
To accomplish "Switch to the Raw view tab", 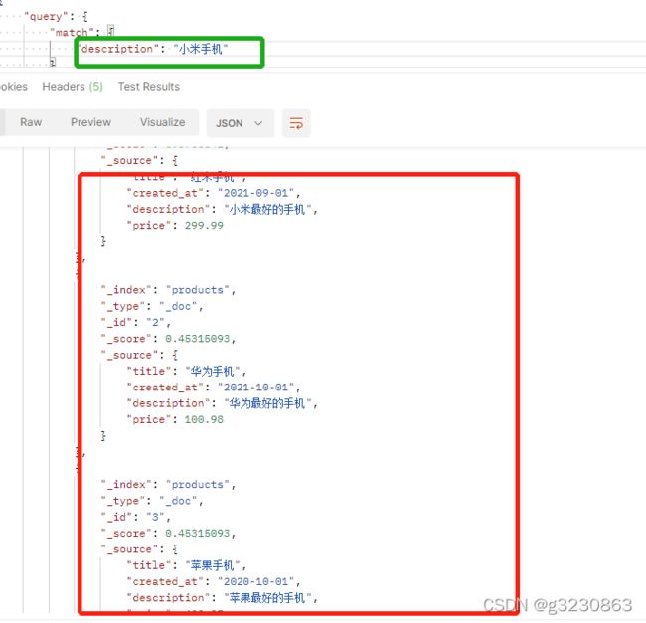I will (x=31, y=122).
